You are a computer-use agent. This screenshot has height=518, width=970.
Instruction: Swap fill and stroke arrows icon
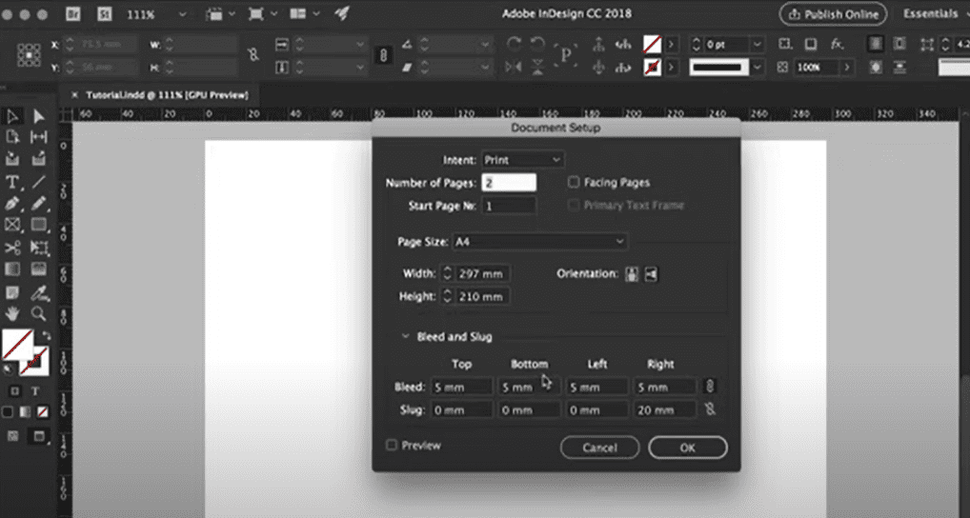click(46, 335)
